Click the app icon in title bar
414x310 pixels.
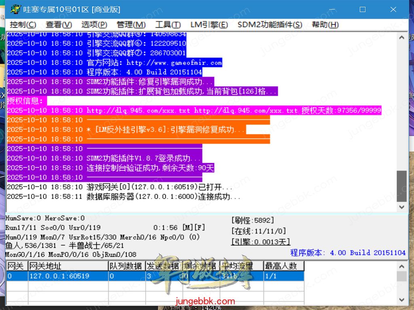point(16,9)
